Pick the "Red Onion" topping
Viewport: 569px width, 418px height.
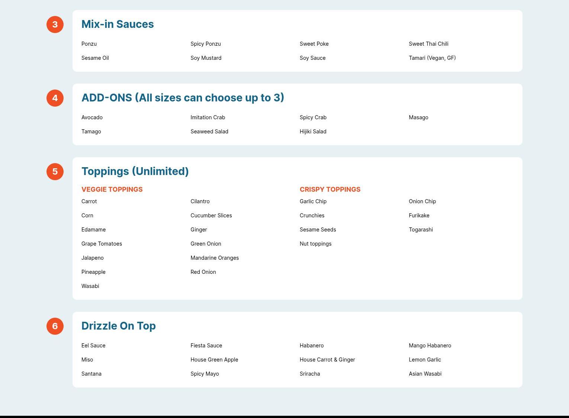[x=203, y=272]
